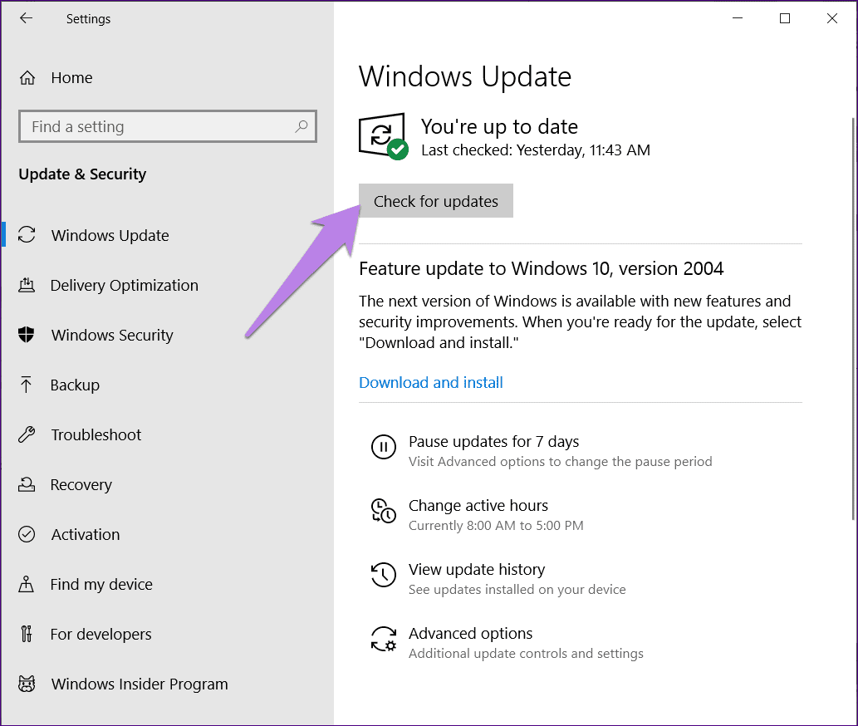Click the Delivery Optimization icon

pos(27,285)
